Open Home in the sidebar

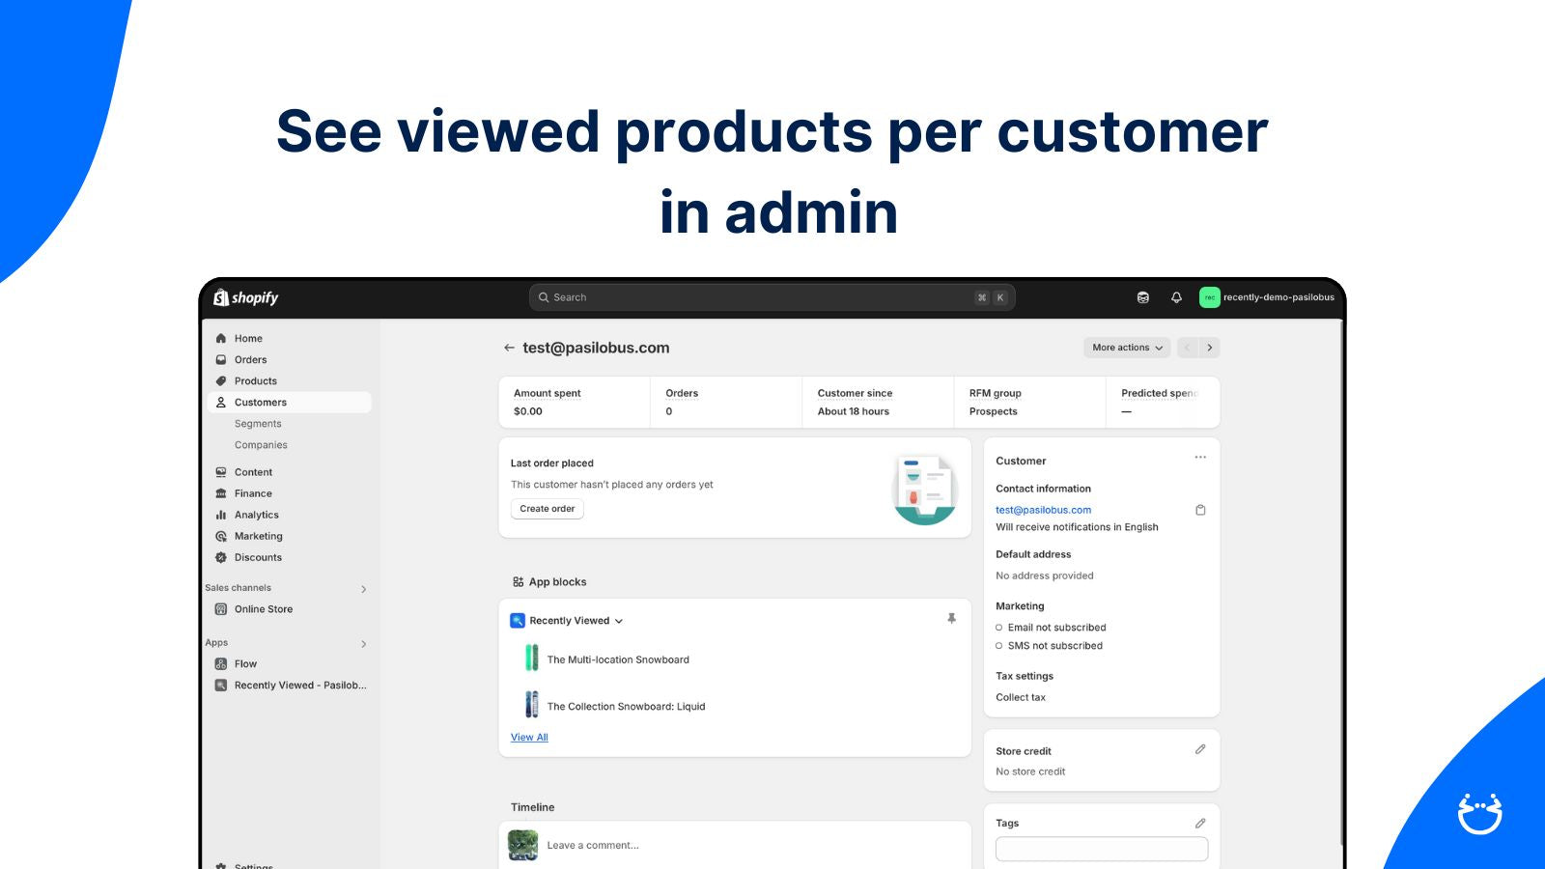(289, 338)
